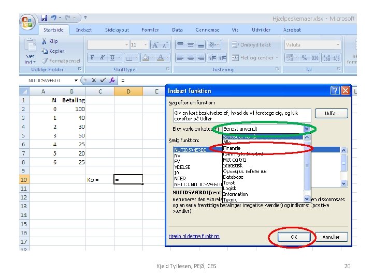Toggle italic with the K icon
The width and height of the screenshot is (373, 279).
(102, 58)
